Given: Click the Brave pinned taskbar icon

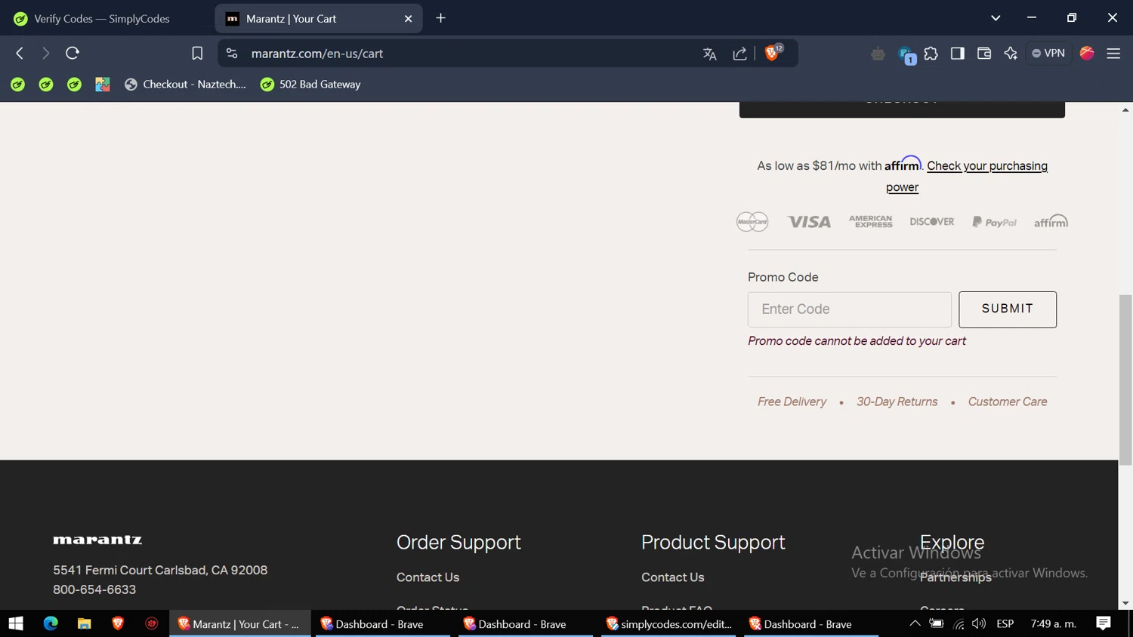Looking at the screenshot, I should pos(118,624).
